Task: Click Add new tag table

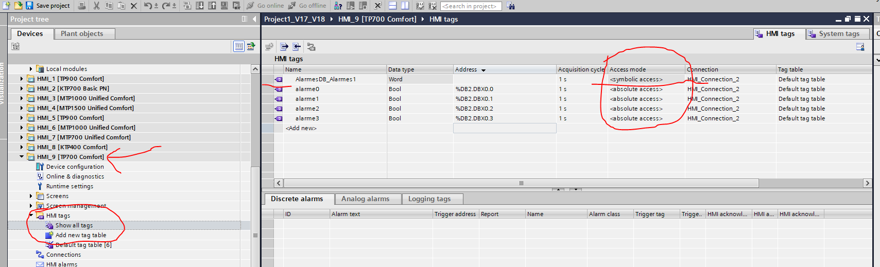Action: click(x=81, y=235)
